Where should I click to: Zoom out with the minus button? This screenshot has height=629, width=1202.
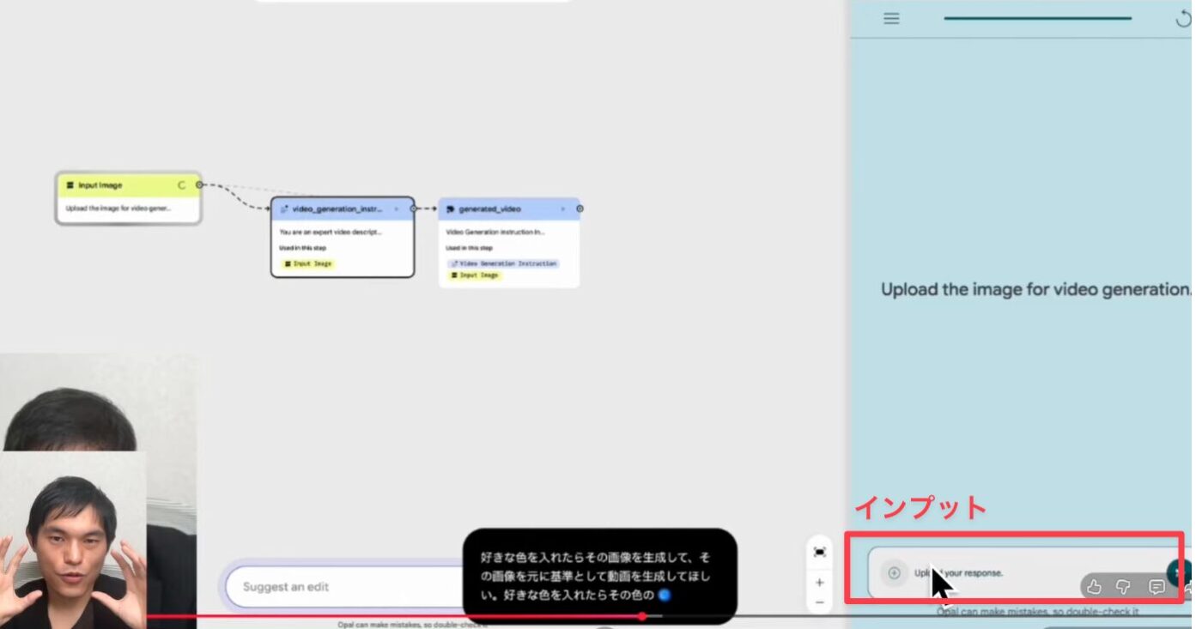(x=819, y=602)
